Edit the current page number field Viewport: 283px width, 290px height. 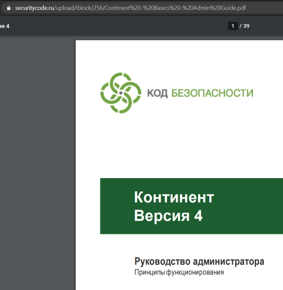pyautogui.click(x=233, y=26)
